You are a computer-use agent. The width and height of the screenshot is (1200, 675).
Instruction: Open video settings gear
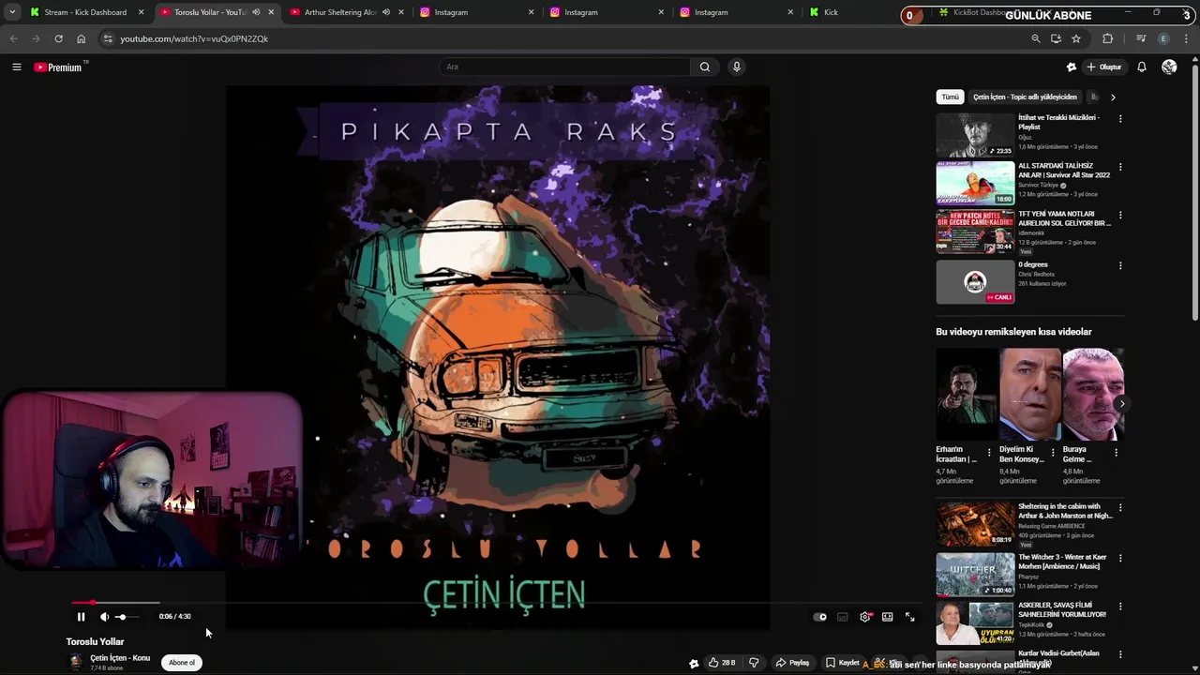(x=865, y=617)
